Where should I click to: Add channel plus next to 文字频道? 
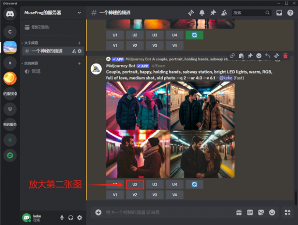[x=79, y=43]
